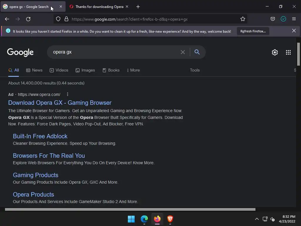Submit search with the magnifier icon
Screen dimensions: 301x226
[x=197, y=52]
